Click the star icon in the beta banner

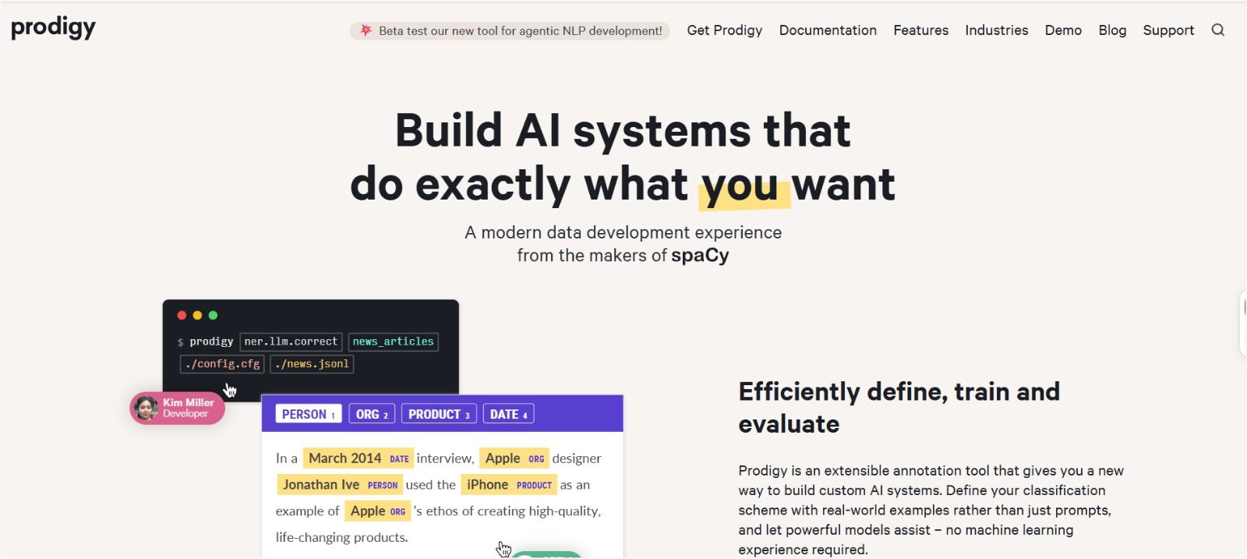(x=366, y=30)
